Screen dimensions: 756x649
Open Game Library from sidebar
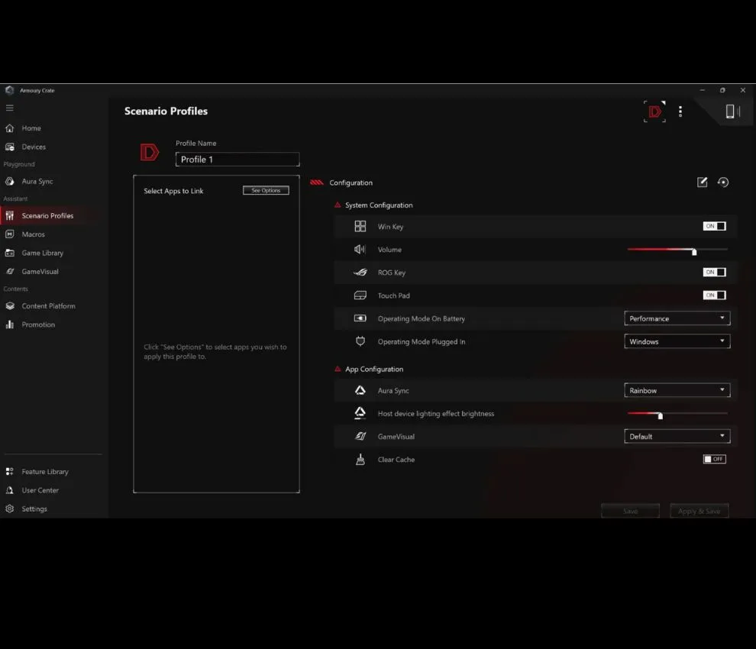click(x=42, y=253)
